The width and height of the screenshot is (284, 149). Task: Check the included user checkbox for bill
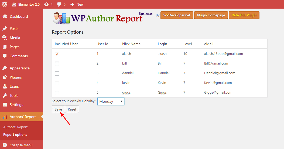pos(57,63)
